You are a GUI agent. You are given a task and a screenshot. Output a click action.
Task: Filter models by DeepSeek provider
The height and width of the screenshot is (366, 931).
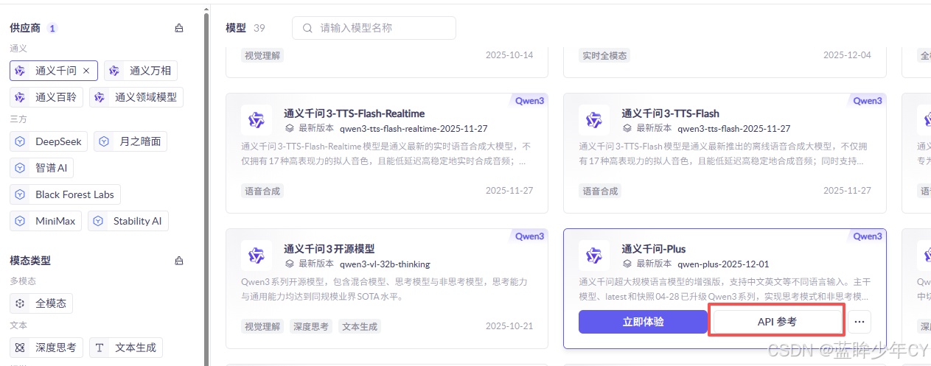[49, 141]
